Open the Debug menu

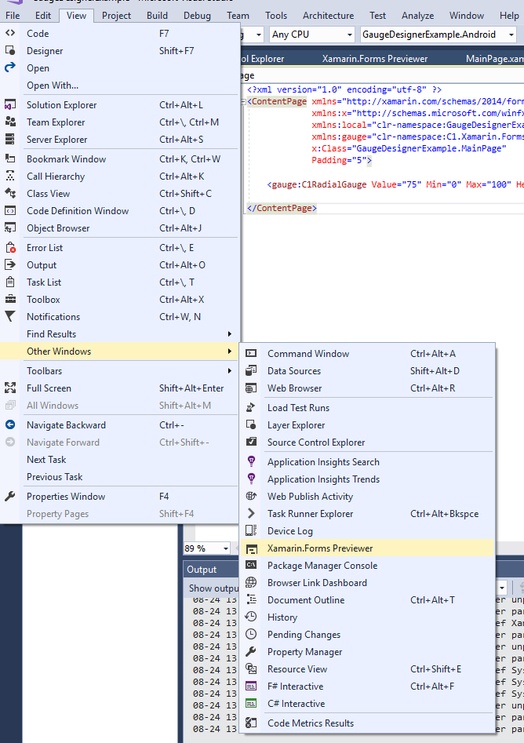pos(197,16)
